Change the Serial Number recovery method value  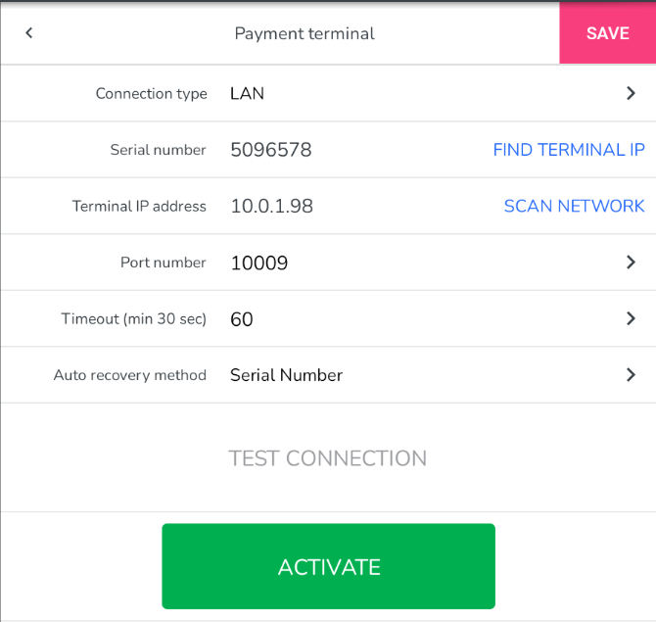[286, 375]
